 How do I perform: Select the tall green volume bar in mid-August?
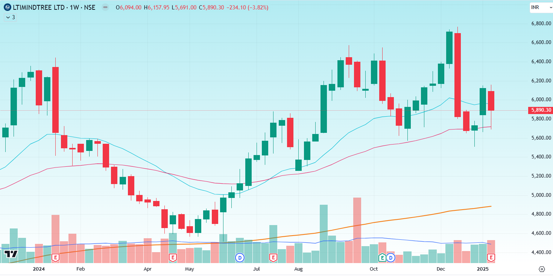point(324,234)
